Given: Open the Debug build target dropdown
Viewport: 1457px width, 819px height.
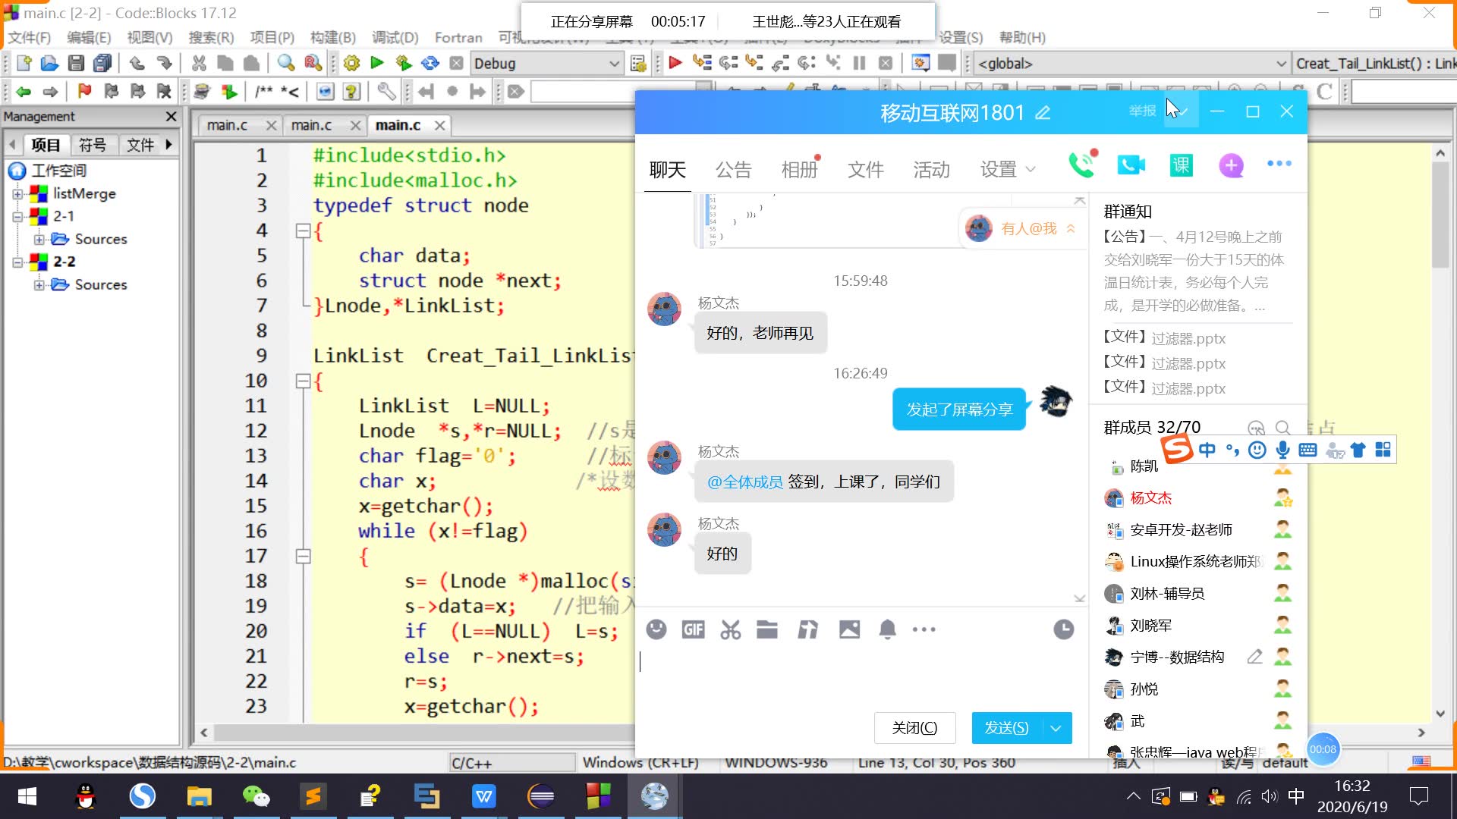Looking at the screenshot, I should (613, 64).
